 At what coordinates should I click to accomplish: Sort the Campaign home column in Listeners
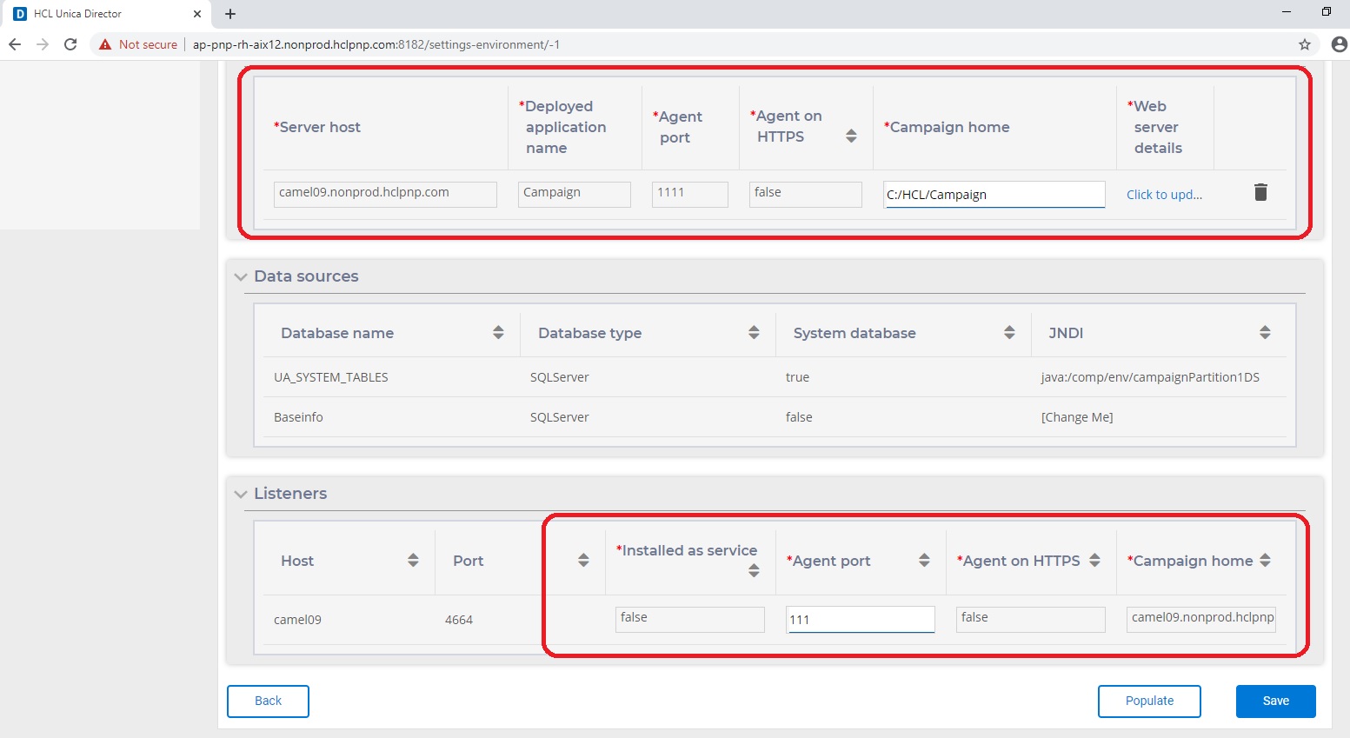[x=1266, y=561]
